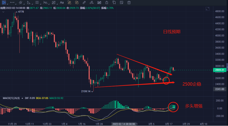
Task: Expand the triangle tool sub-options arrow
Action: (x=32, y=4)
